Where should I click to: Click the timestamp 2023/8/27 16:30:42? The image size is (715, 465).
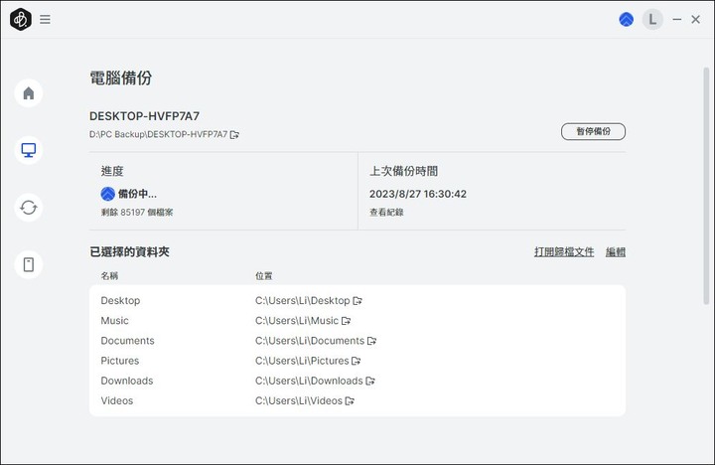[x=418, y=194]
